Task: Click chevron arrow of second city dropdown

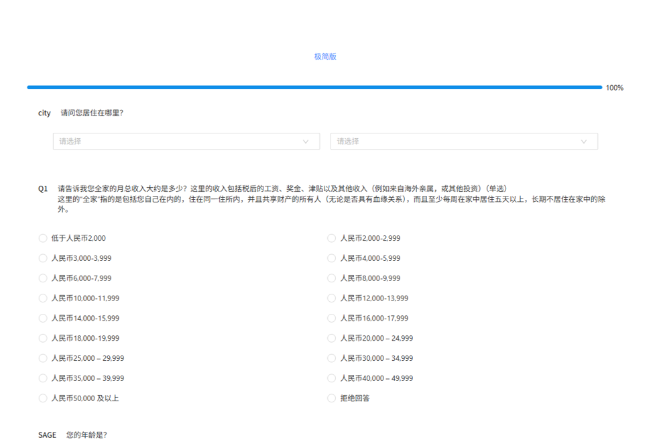Action: [x=583, y=142]
